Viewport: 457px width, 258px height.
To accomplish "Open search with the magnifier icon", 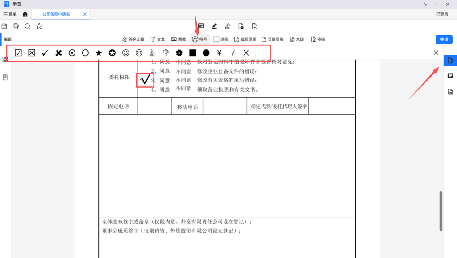I will (28, 26).
